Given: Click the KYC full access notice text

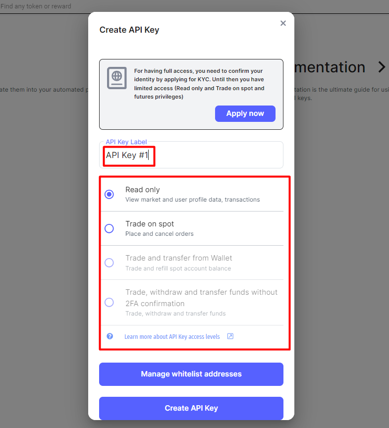Looking at the screenshot, I should point(199,84).
